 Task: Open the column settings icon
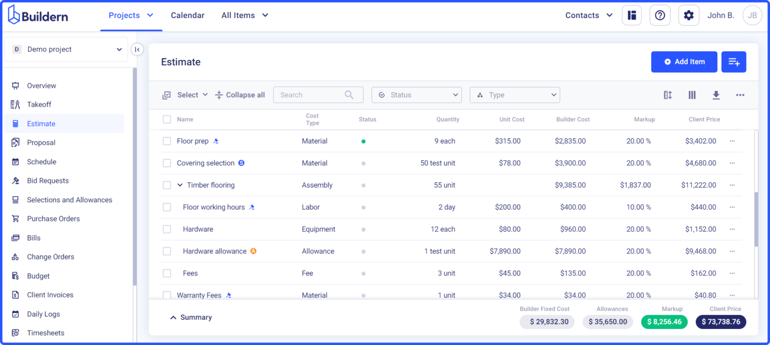692,95
